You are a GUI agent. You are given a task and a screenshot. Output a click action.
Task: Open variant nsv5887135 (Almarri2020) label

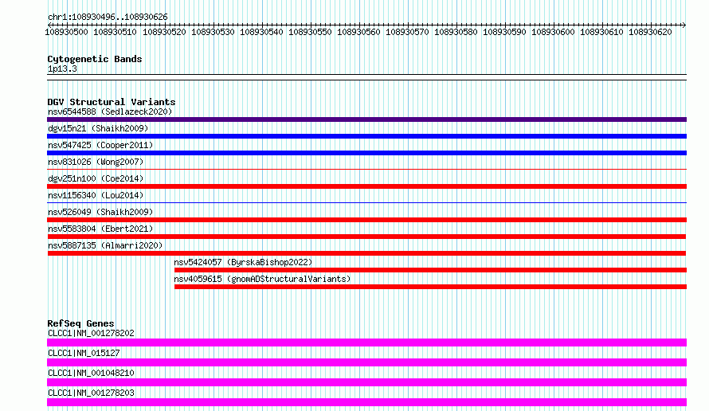[105, 245]
